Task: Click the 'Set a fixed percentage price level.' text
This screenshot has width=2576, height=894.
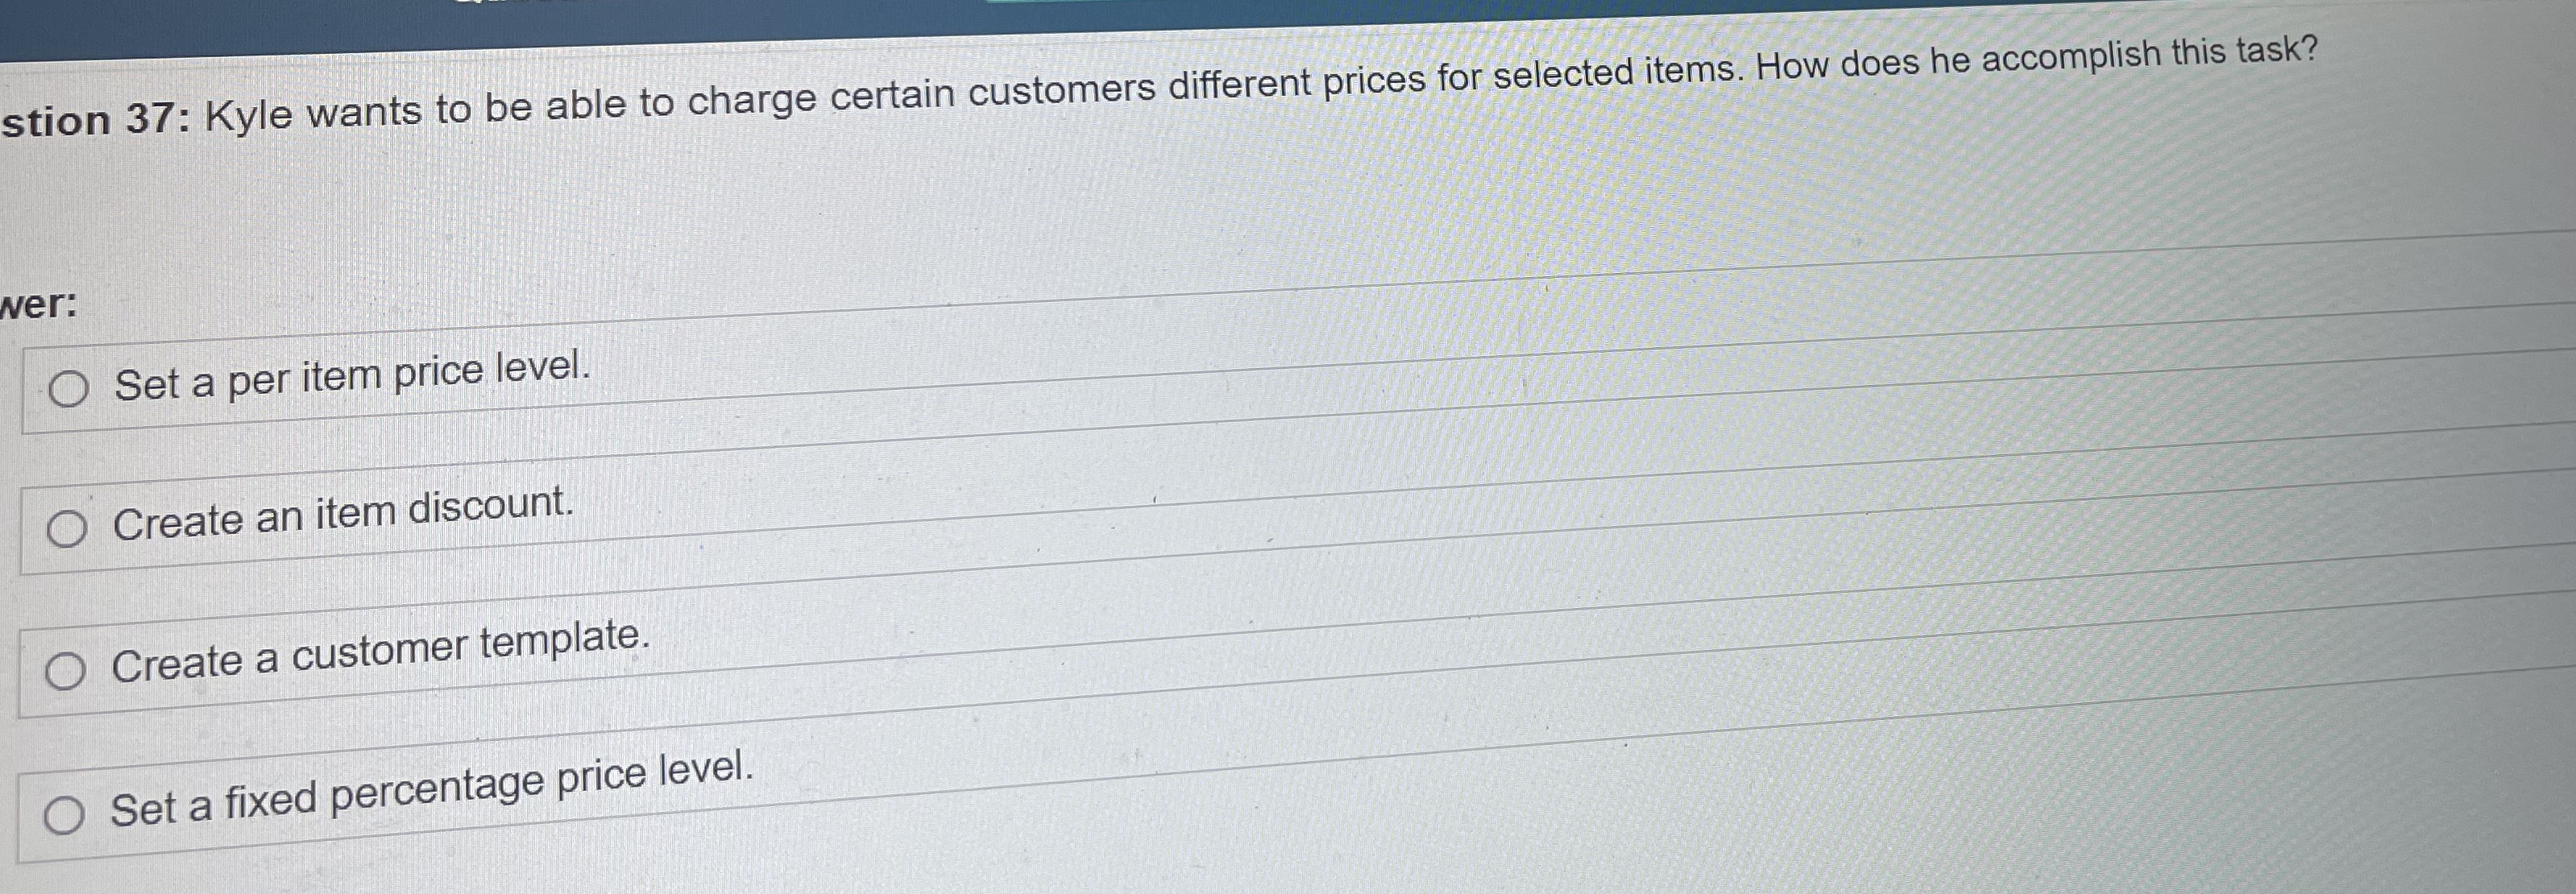Action: [x=431, y=789]
